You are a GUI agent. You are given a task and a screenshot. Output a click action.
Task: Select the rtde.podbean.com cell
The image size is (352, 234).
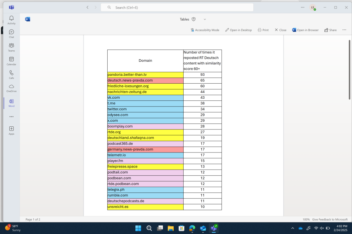tap(145, 184)
